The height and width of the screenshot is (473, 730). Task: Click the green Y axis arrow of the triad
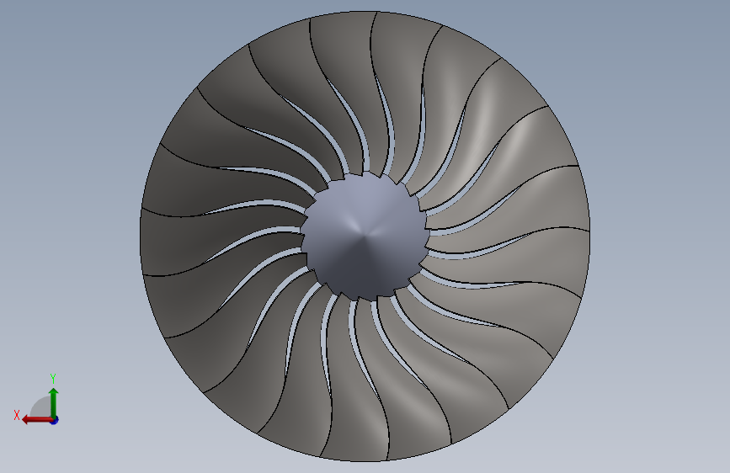pyautogui.click(x=54, y=402)
